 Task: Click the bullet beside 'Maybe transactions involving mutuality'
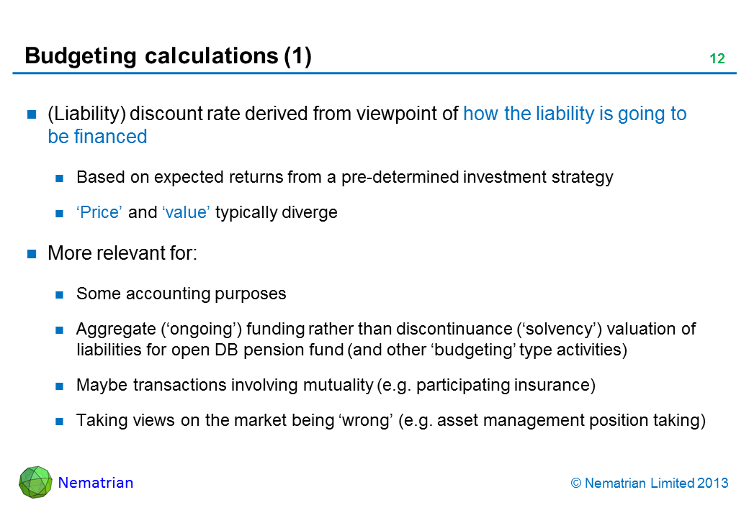pos(61,386)
